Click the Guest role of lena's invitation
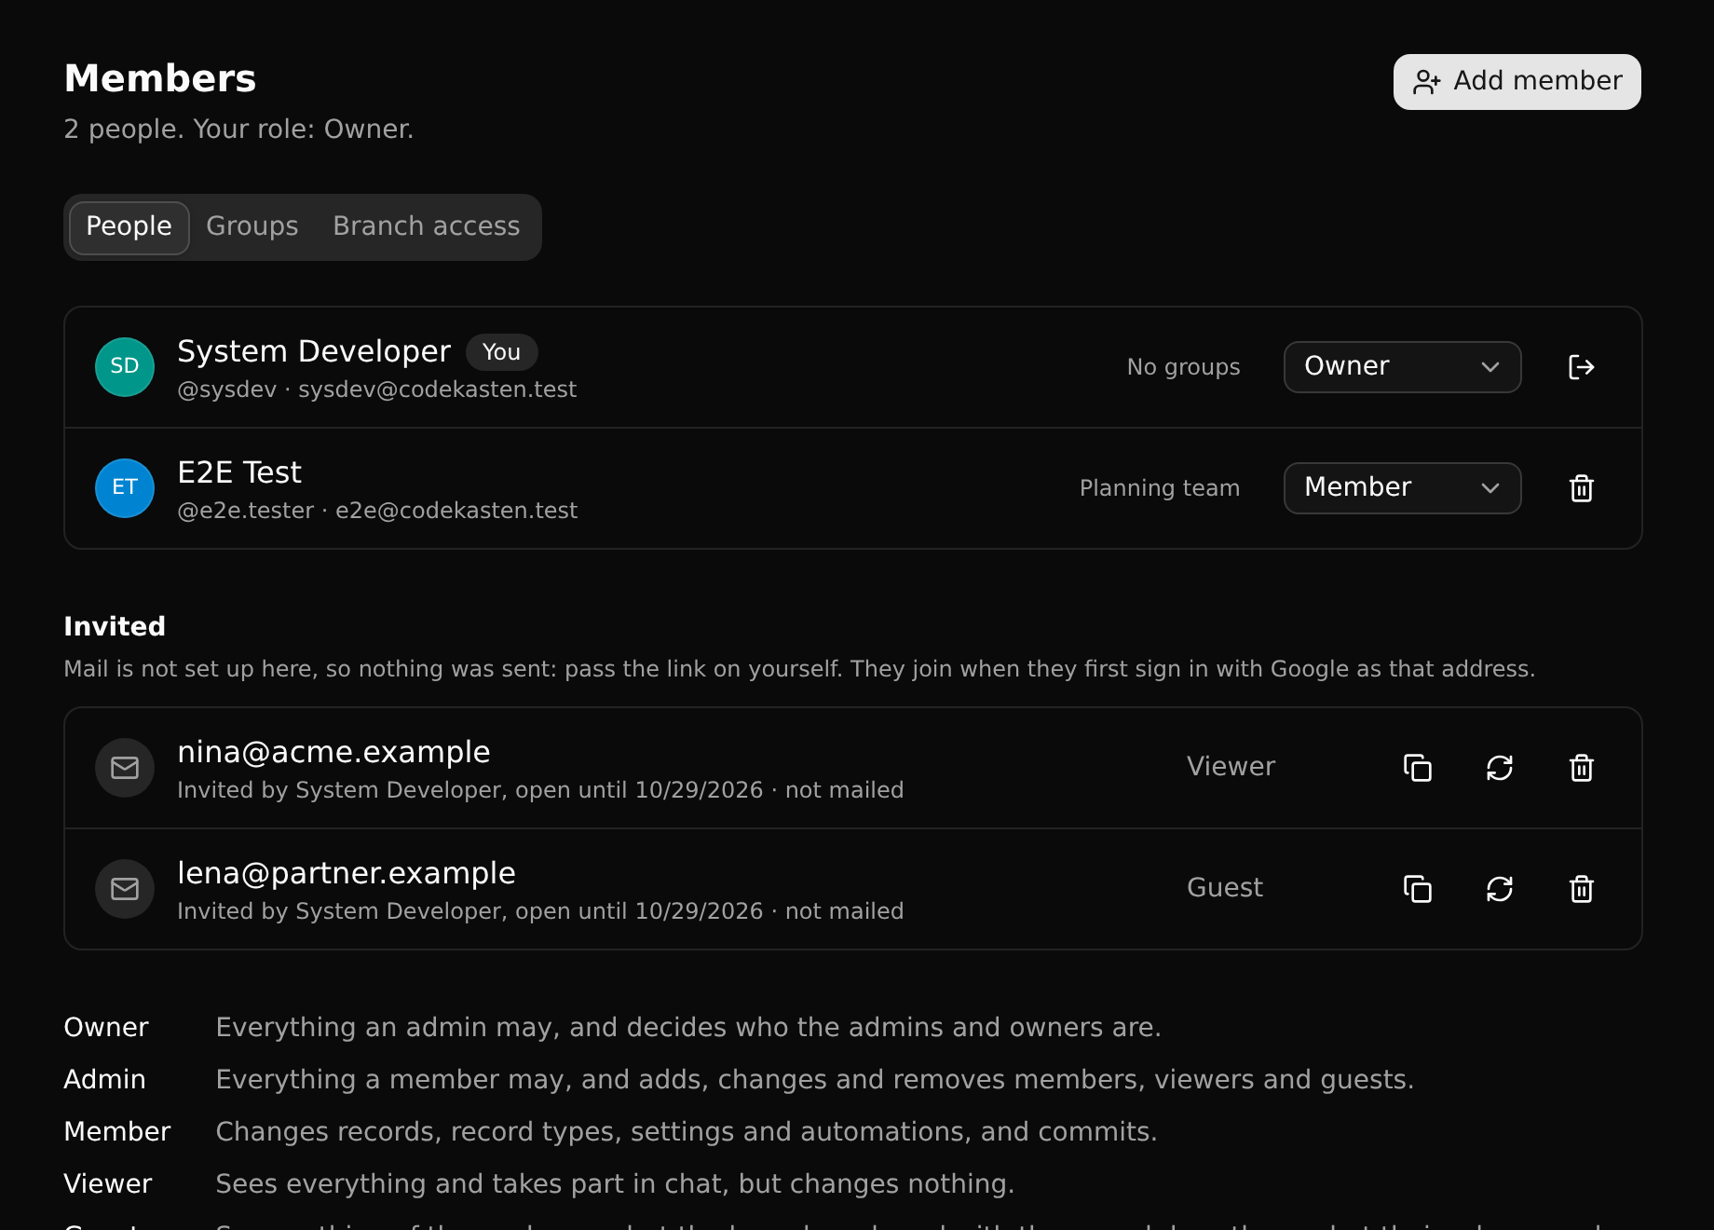Viewport: 1714px width, 1230px height. [1225, 887]
